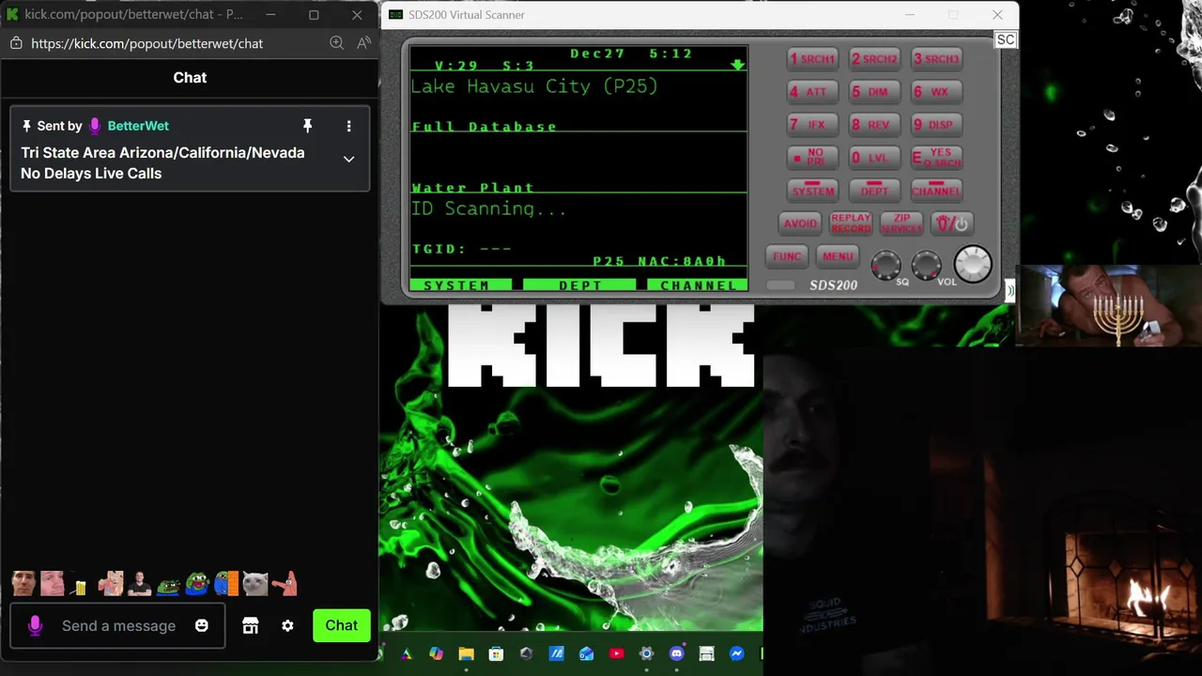Click the SQ squelch knob
The height and width of the screenshot is (676, 1202).
[x=886, y=266]
